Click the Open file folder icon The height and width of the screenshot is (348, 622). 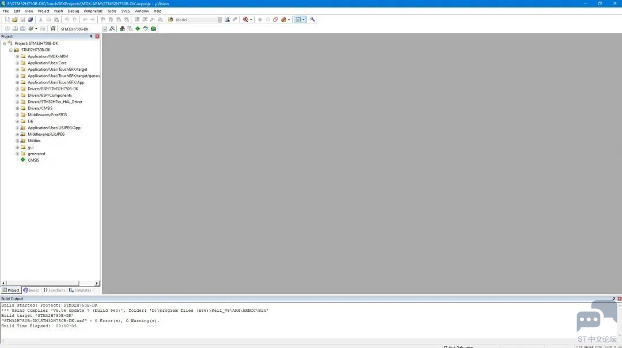14,20
